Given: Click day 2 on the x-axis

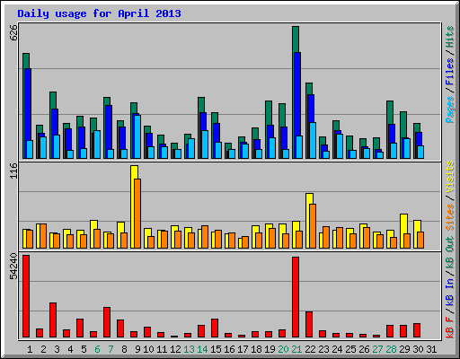Looking at the screenshot, I should tap(43, 349).
